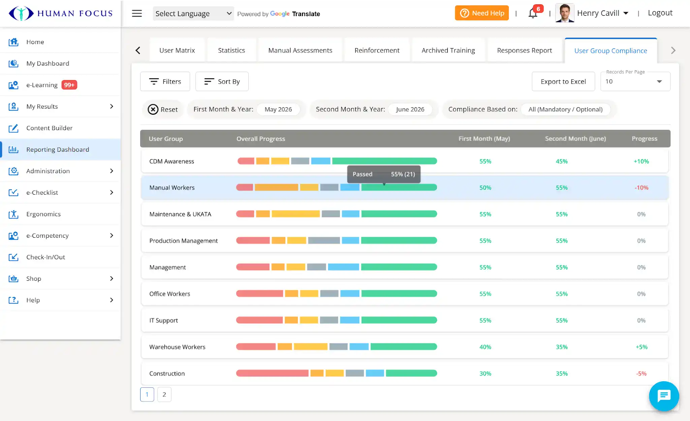This screenshot has width=690, height=421.
Task: Click the Ergonomics figure icon
Action: click(x=13, y=214)
